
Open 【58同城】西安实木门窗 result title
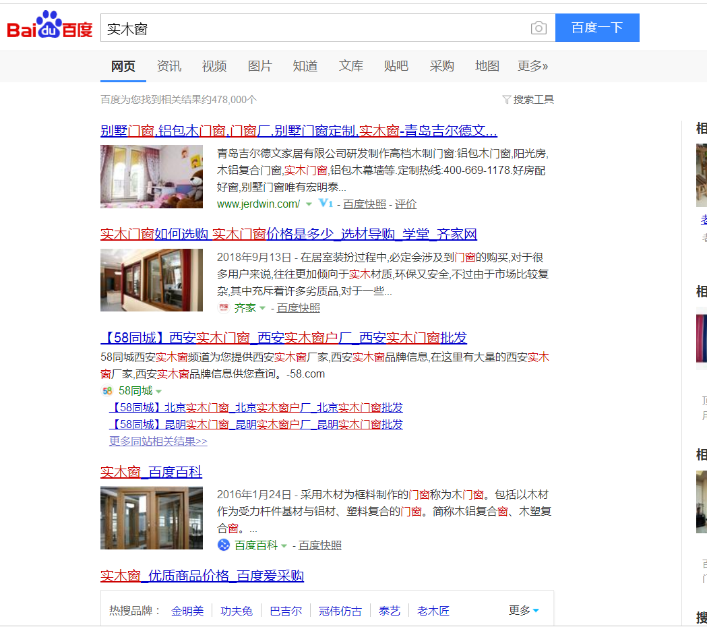[284, 338]
